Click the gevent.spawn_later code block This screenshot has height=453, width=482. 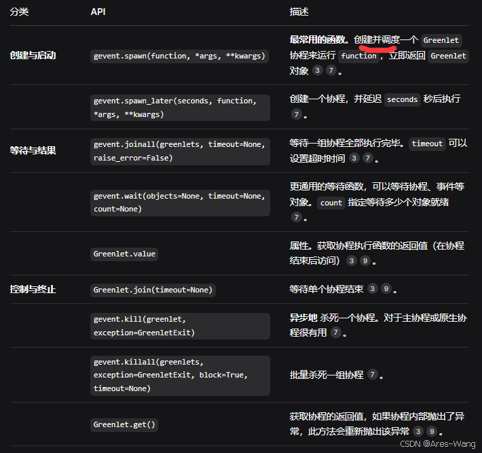pos(180,107)
